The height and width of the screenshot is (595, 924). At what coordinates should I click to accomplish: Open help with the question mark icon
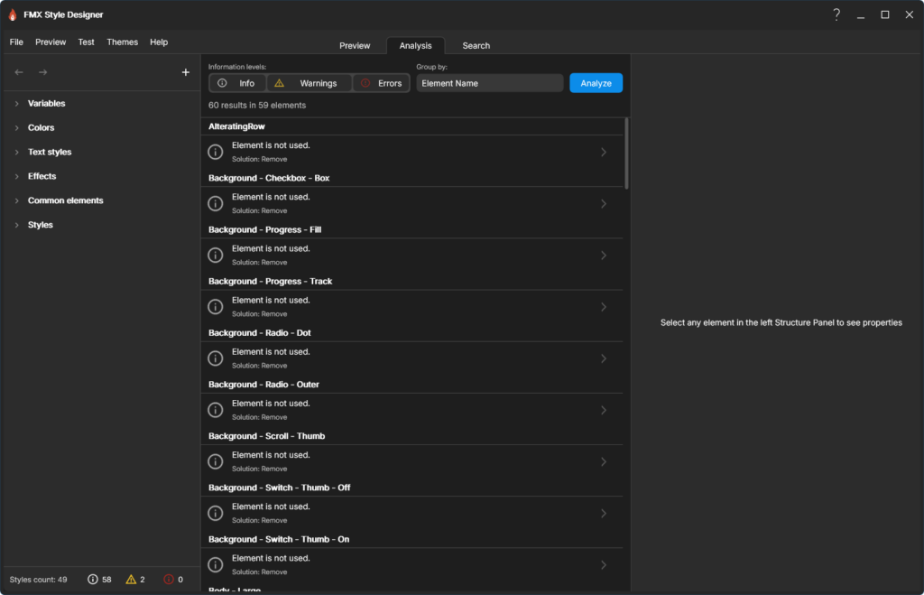tap(836, 14)
